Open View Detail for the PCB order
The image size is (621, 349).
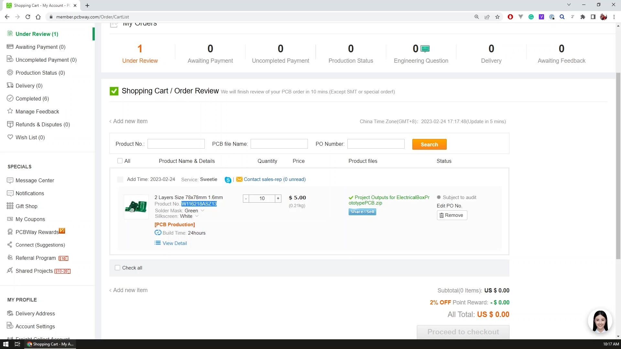pos(174,243)
